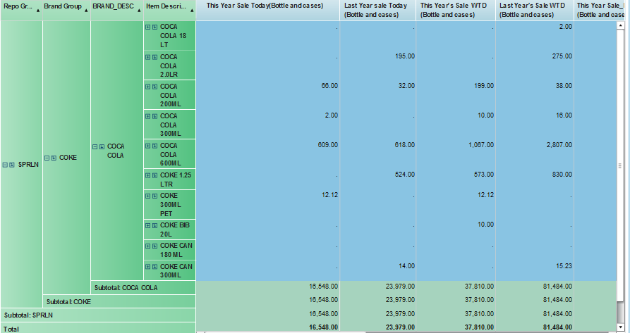
Task: Sort by the Brand Group column arrow
Action: click(x=86, y=11)
